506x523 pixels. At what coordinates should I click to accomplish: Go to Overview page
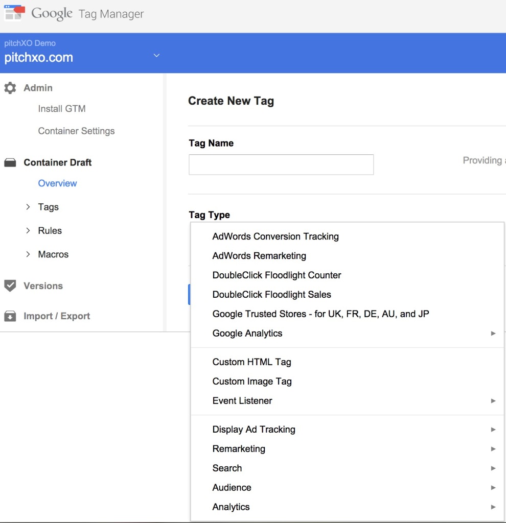tap(57, 183)
